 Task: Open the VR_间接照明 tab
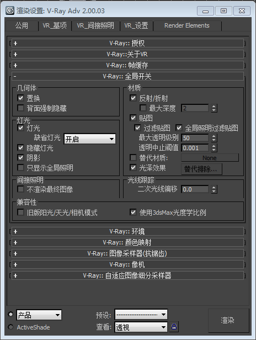point(95,25)
